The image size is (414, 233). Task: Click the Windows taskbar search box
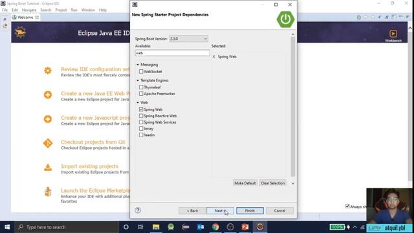point(66,227)
